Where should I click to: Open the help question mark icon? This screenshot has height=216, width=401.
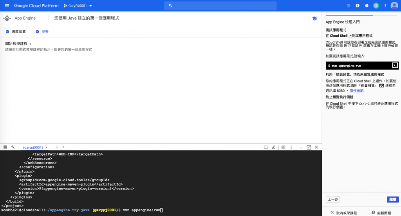367,5
